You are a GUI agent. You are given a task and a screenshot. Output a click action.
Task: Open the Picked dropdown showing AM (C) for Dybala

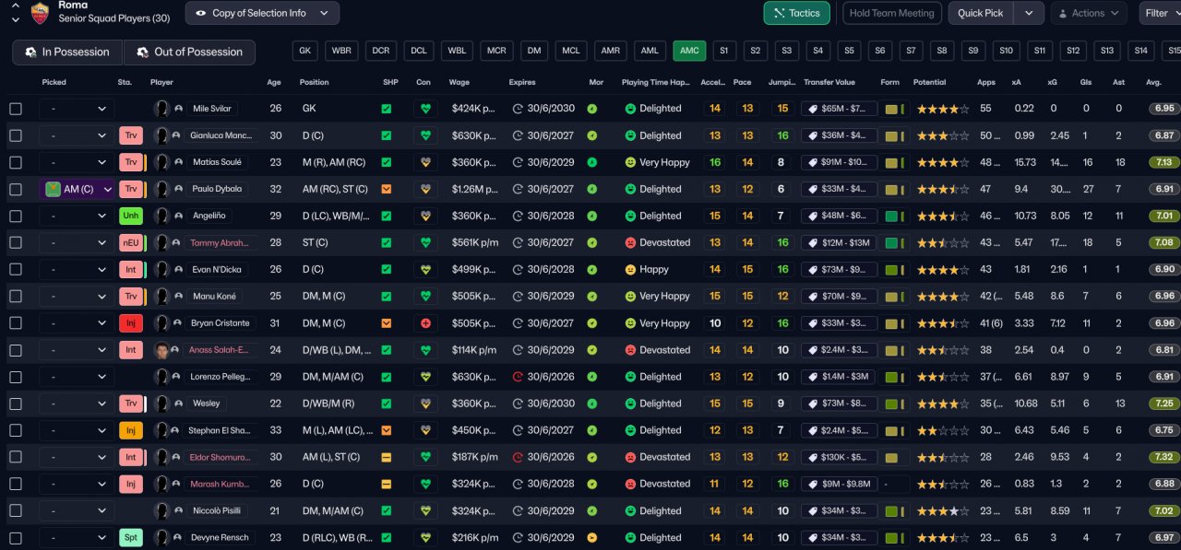(x=78, y=189)
